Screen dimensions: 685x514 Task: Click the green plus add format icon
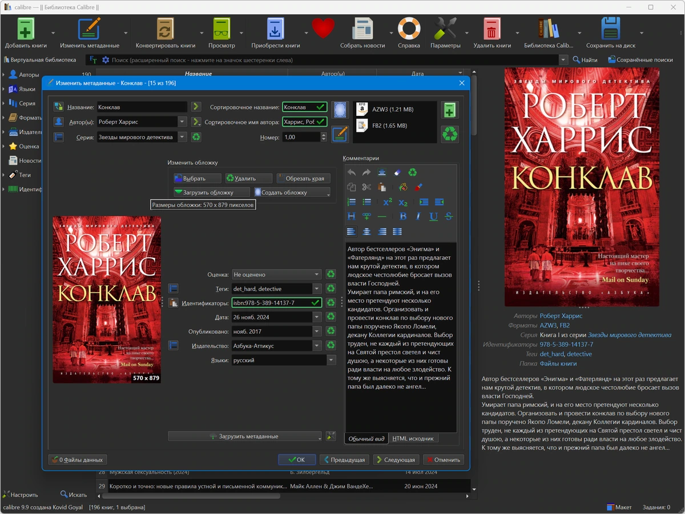[450, 110]
